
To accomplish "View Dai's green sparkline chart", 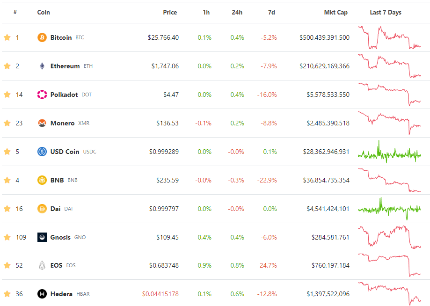I will pyautogui.click(x=389, y=209).
